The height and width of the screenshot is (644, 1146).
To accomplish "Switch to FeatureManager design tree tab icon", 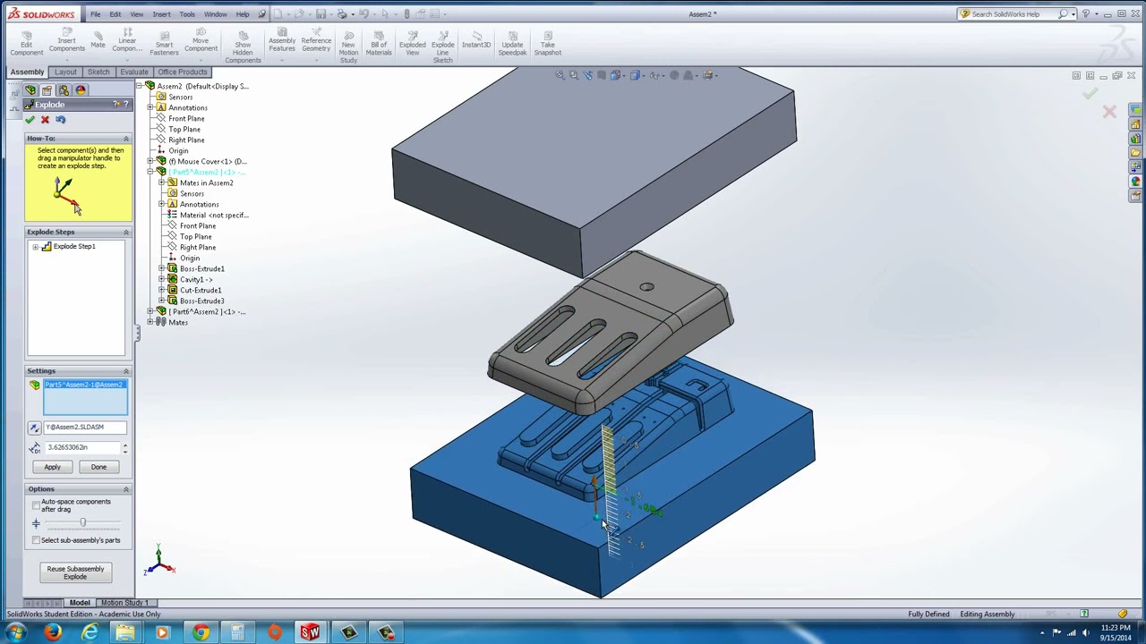I will click(x=30, y=90).
